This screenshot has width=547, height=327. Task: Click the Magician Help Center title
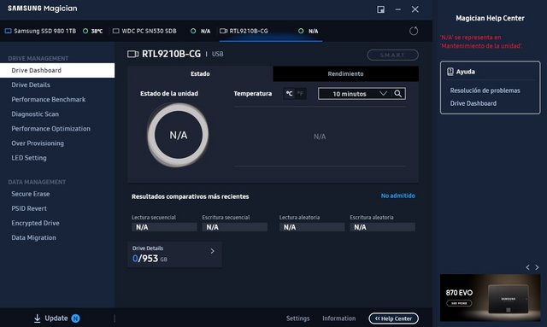coord(490,18)
